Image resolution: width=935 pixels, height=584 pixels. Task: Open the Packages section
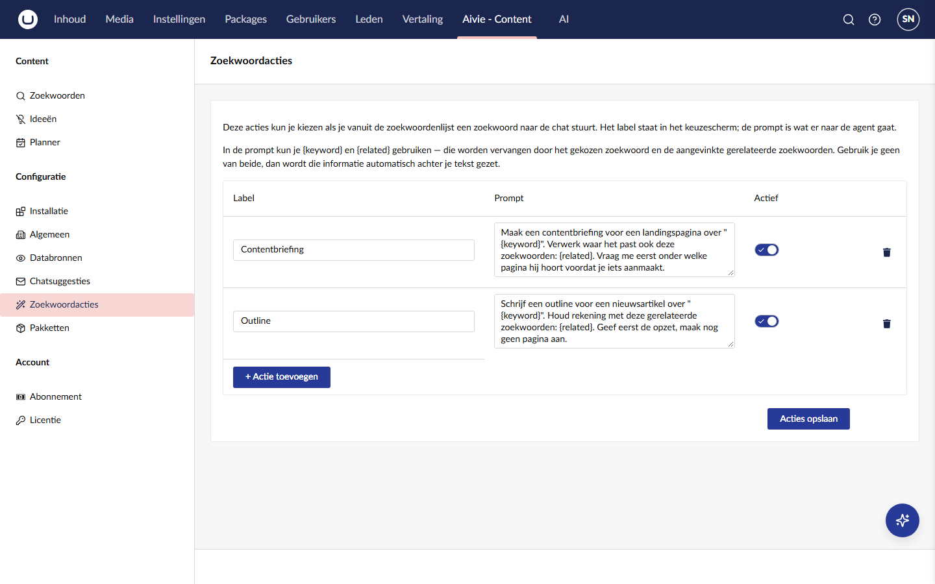coord(246,19)
